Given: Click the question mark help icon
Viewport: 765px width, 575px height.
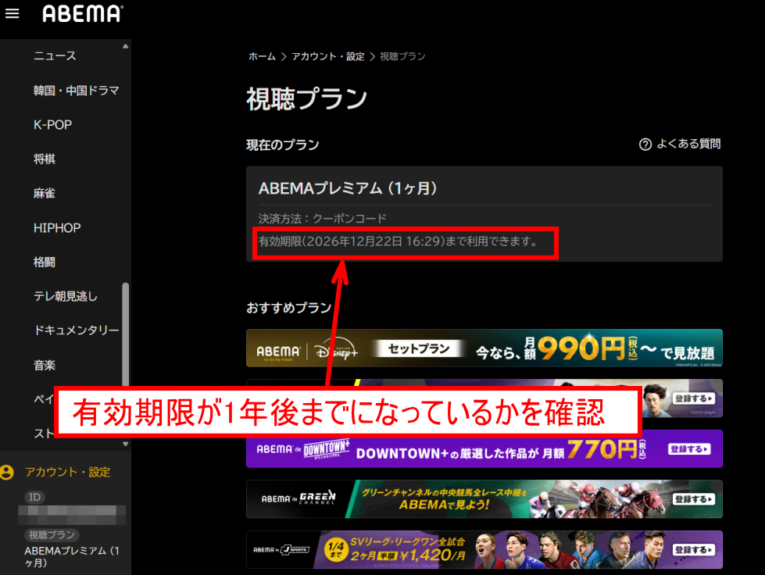Looking at the screenshot, I should [x=645, y=145].
